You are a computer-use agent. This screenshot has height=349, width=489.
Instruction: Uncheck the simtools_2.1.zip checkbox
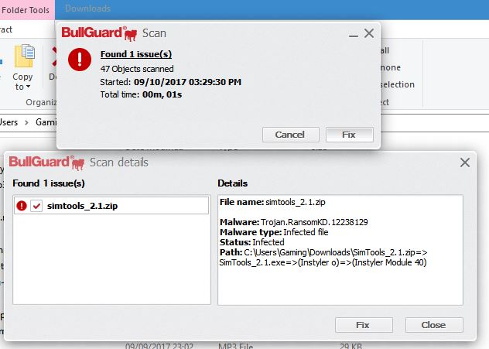pyautogui.click(x=36, y=206)
